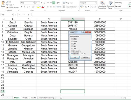Choose Fit selection radio button

pos(72,51)
